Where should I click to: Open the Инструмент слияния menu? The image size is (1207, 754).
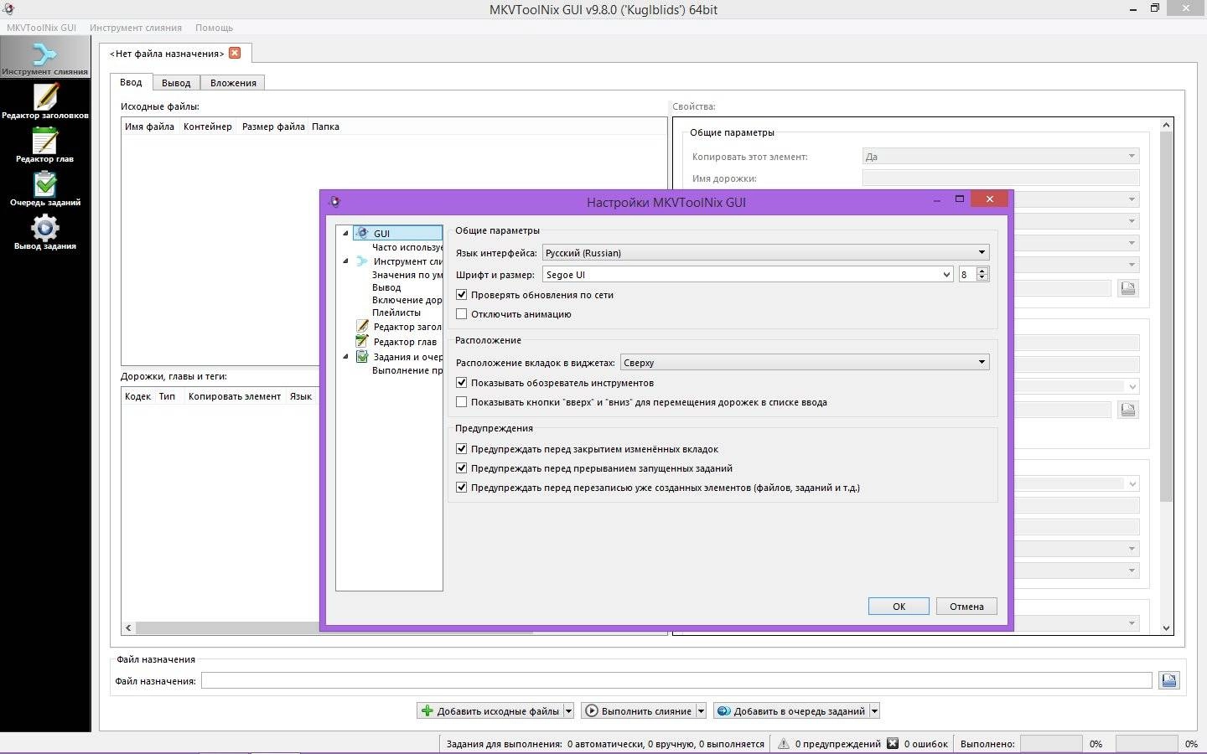(x=136, y=28)
